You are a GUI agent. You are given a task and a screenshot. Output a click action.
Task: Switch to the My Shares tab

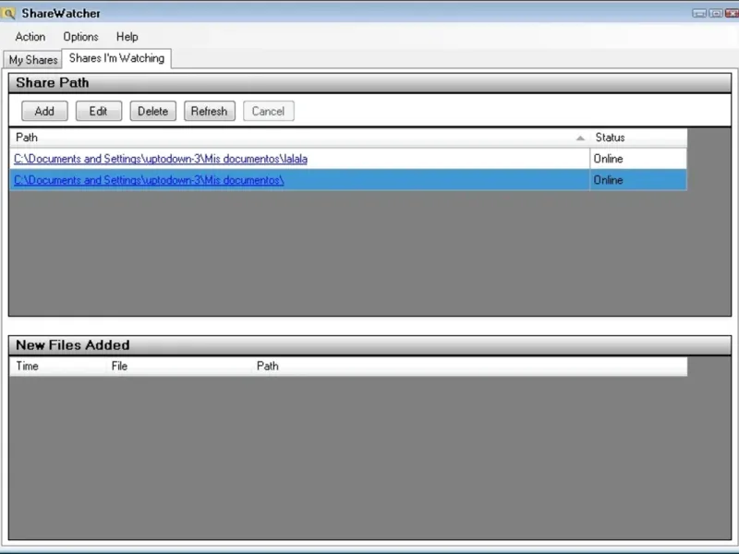point(33,60)
